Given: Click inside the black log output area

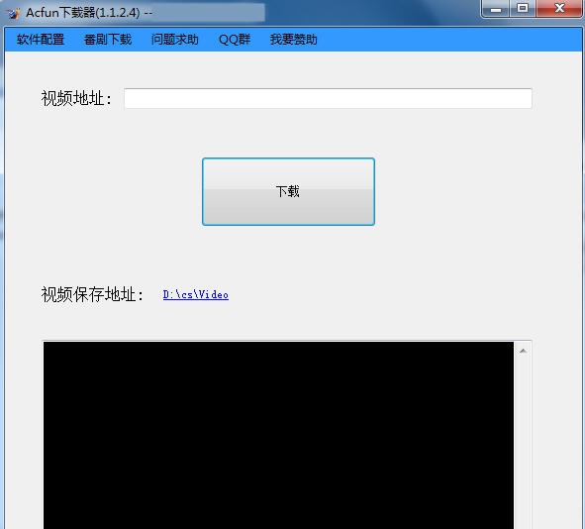Looking at the screenshot, I should [278, 435].
